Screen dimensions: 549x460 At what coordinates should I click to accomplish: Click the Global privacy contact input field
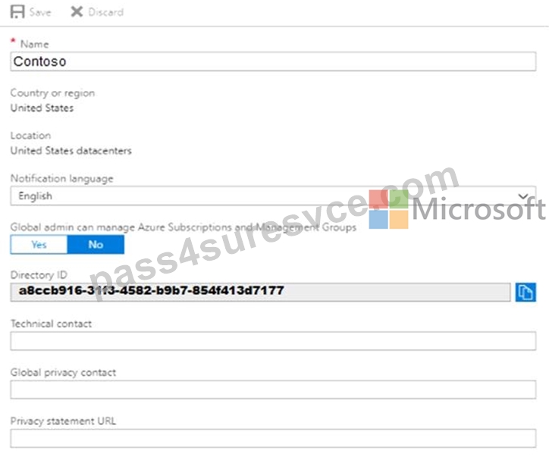point(273,390)
